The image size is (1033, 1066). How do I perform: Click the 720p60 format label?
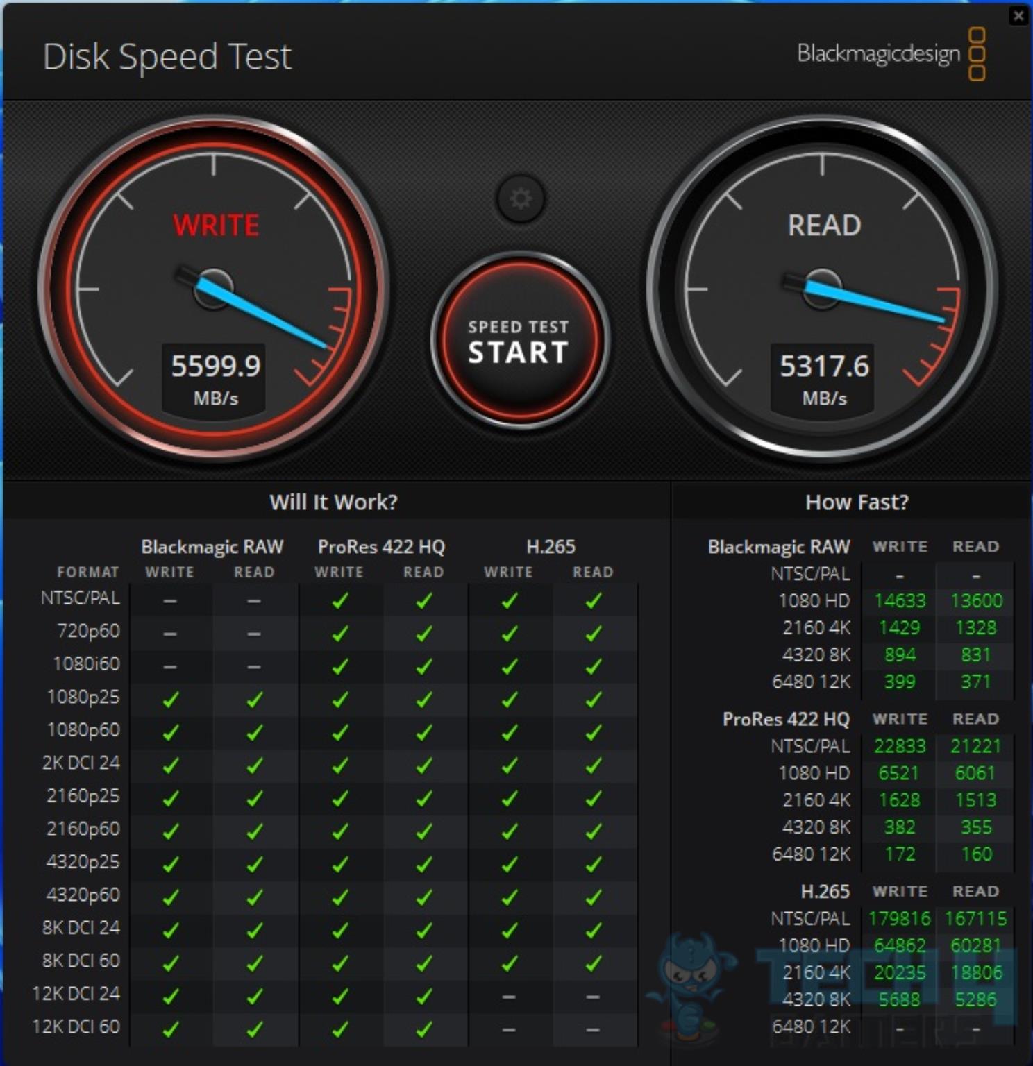88,631
